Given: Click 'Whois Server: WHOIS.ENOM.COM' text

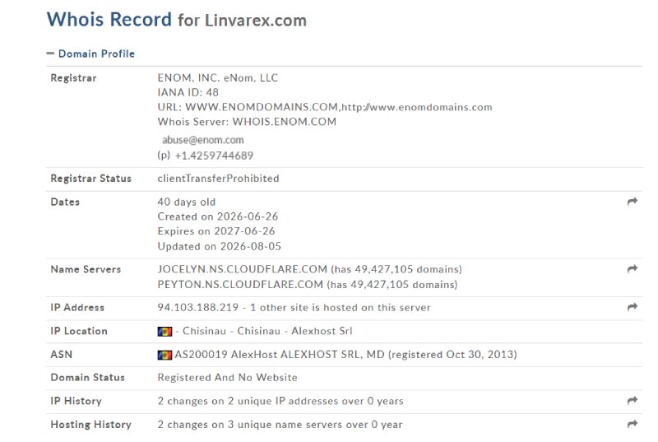Looking at the screenshot, I should 247,122.
